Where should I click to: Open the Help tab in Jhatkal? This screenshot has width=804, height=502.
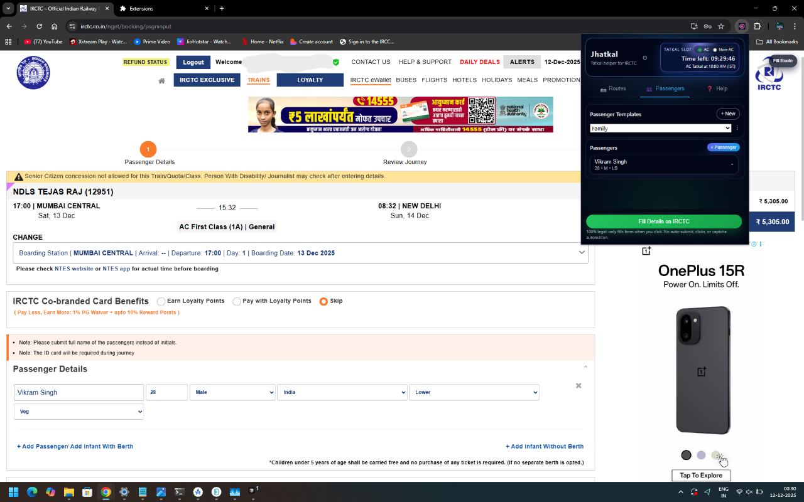point(717,88)
